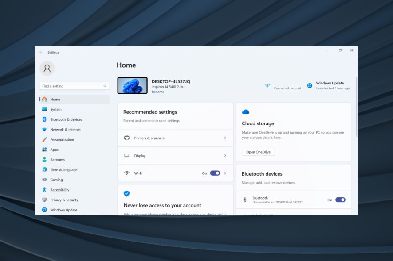
Task: Click the back arrow in Settings title bar
Action: pos(41,52)
